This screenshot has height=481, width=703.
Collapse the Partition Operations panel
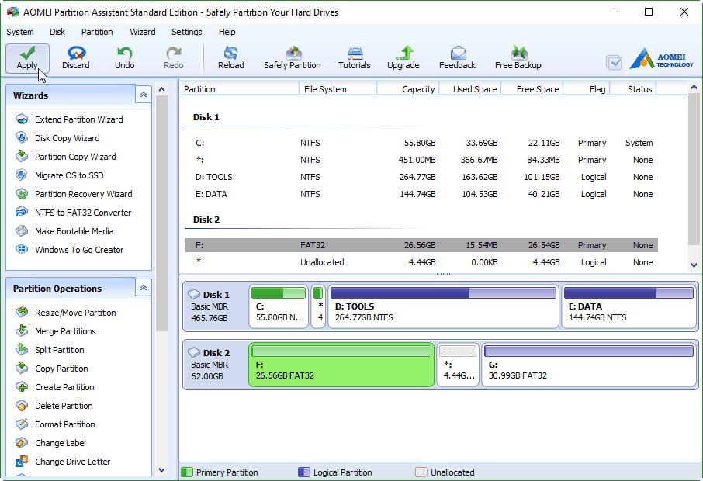tap(143, 287)
